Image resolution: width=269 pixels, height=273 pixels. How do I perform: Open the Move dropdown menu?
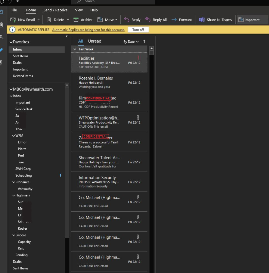[116, 20]
